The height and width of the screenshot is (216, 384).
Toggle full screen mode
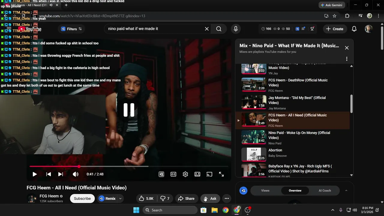221,174
